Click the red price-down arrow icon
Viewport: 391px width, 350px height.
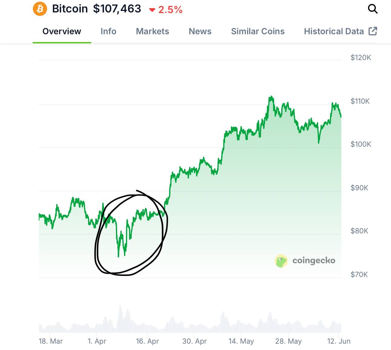coord(152,10)
